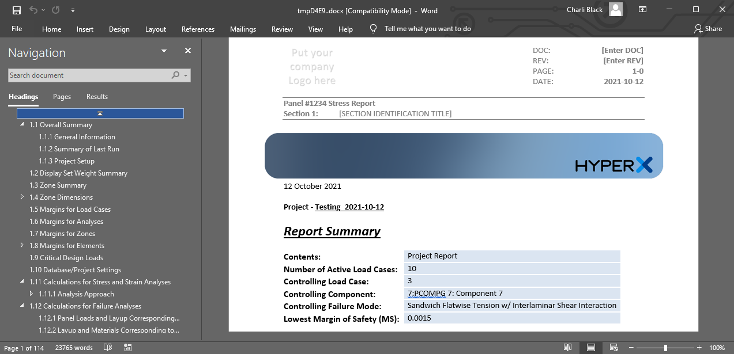Switch to the View ribbon tab
Image resolution: width=734 pixels, height=354 pixels.
coord(315,29)
